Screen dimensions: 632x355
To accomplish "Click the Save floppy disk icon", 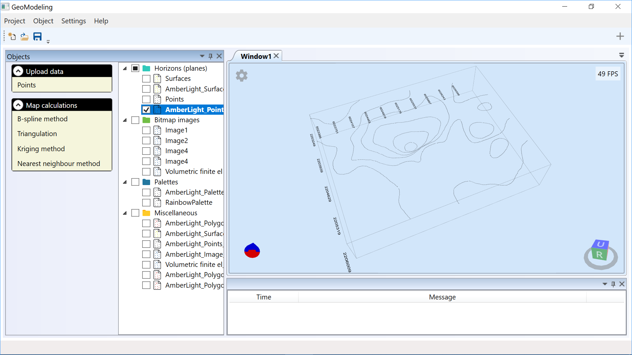I will pos(38,36).
